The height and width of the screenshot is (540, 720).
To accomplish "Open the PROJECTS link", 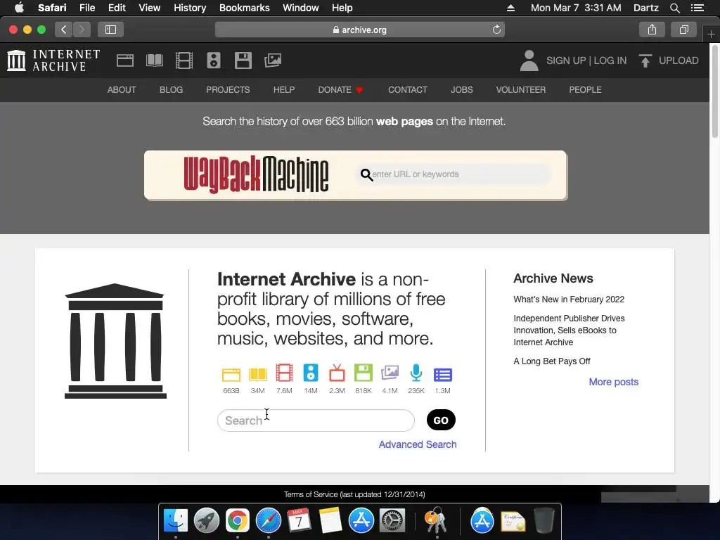I will point(228,89).
